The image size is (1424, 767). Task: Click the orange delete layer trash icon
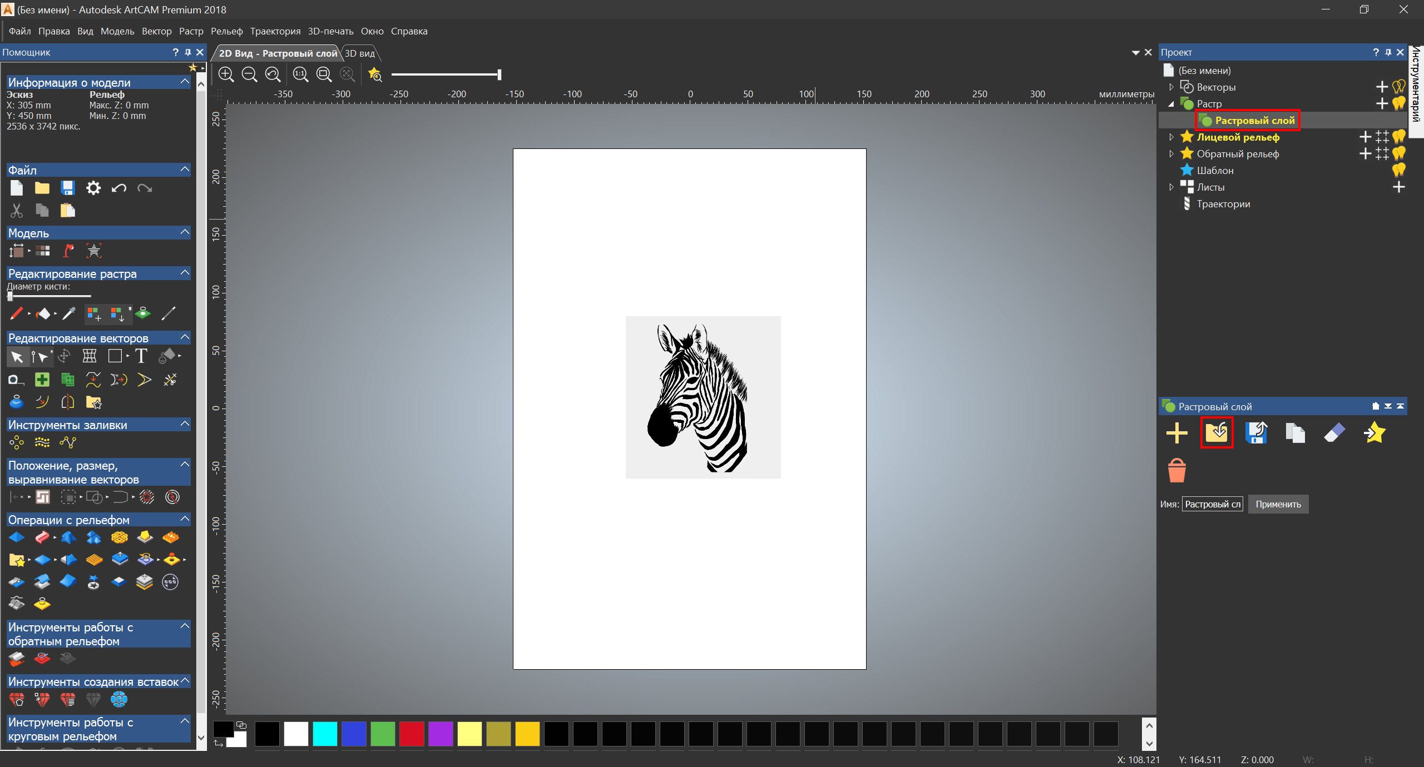click(1176, 471)
